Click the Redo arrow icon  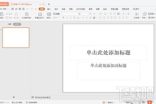tap(32, 9)
